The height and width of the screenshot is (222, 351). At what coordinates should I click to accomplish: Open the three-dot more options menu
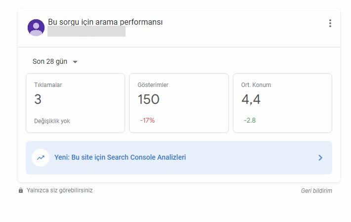(330, 23)
